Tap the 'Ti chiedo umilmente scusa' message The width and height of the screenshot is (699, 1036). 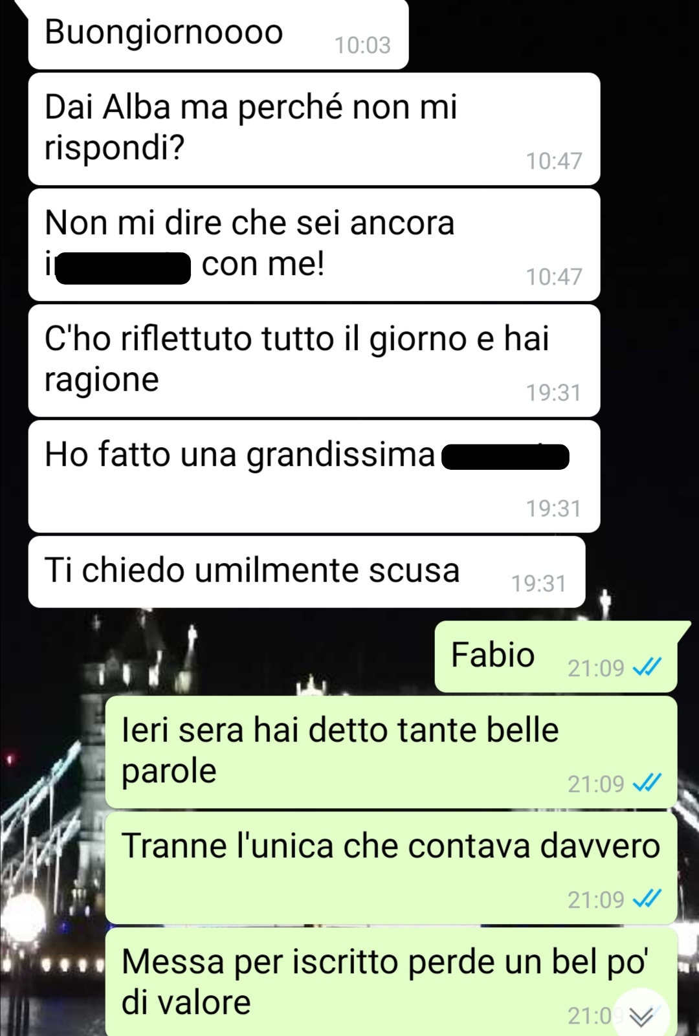pyautogui.click(x=307, y=571)
